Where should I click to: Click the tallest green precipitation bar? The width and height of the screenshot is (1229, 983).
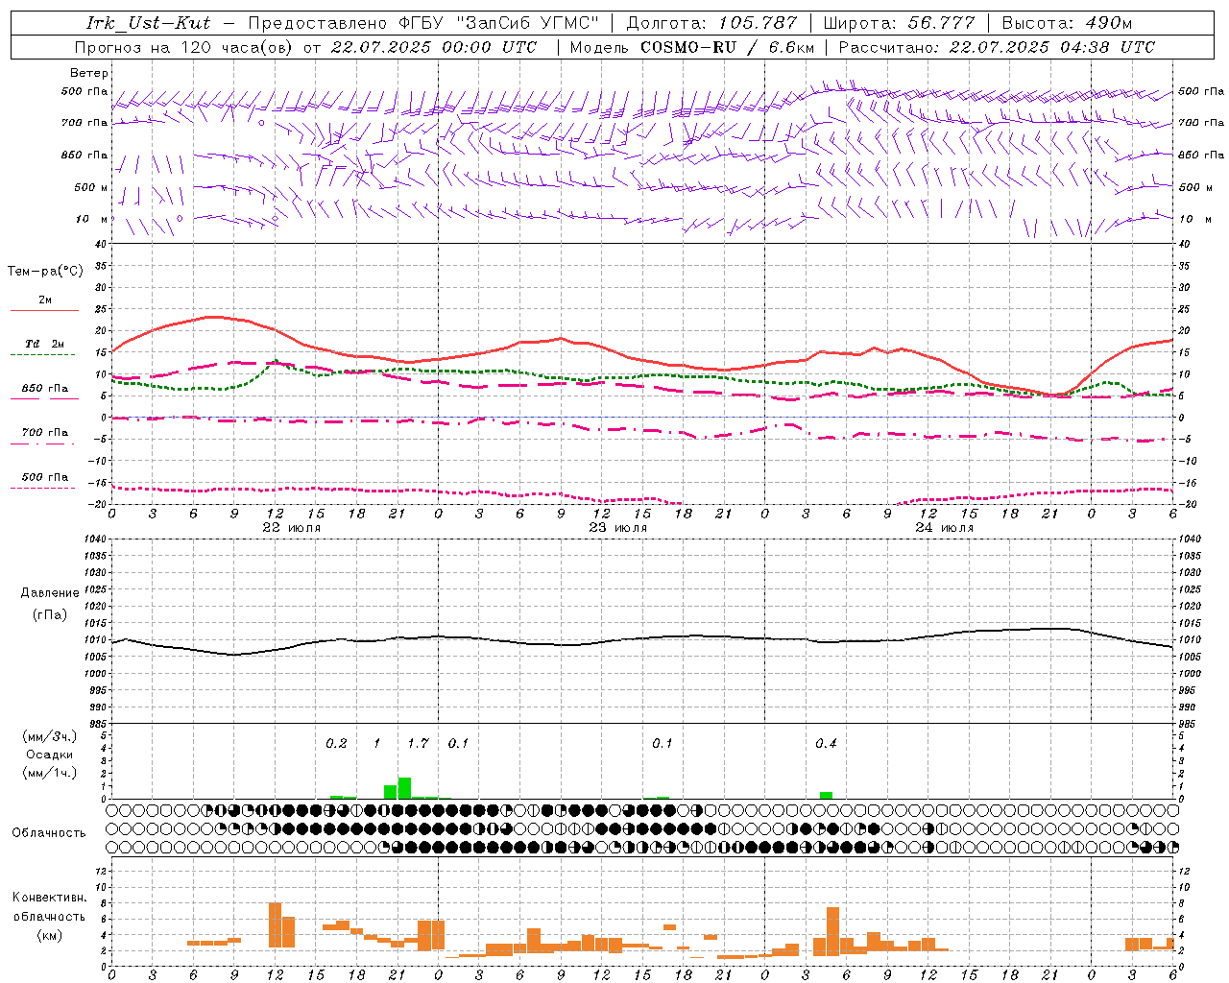pyautogui.click(x=404, y=788)
